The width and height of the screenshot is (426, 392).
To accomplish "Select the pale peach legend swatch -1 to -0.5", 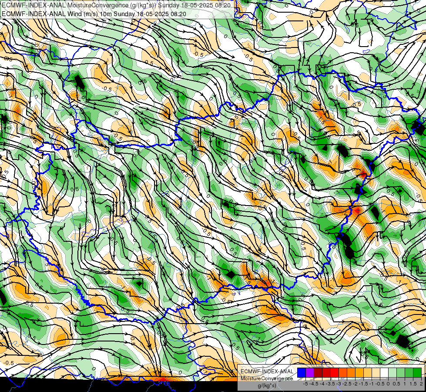I will click(376, 372).
